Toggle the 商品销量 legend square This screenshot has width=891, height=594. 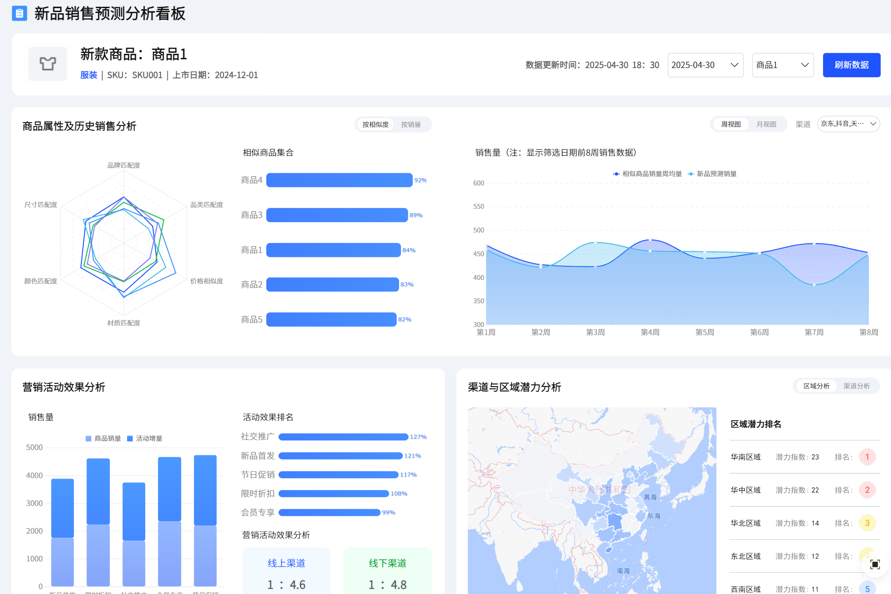[x=88, y=438]
